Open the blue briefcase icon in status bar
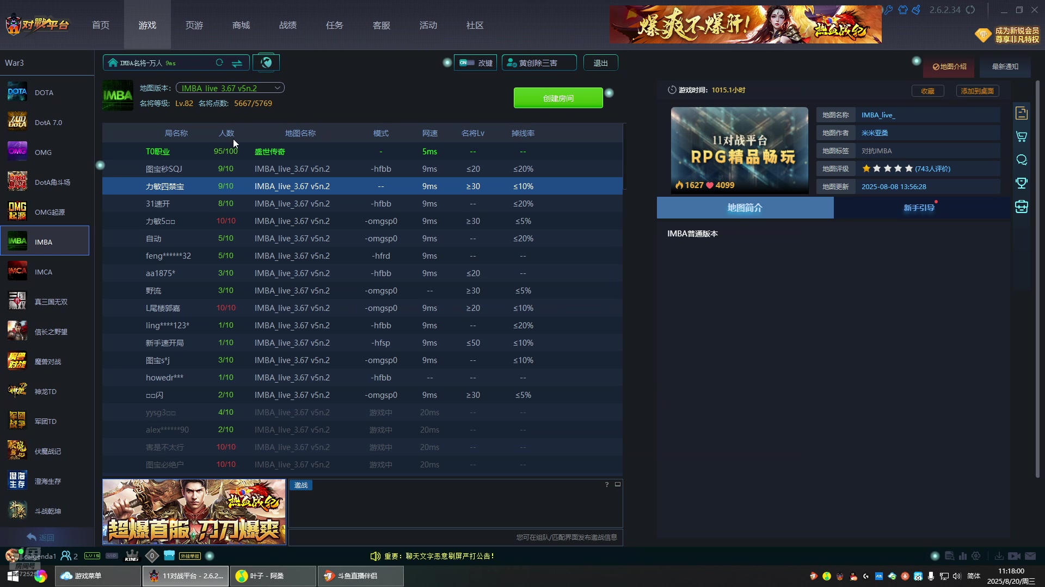This screenshot has width=1045, height=587. click(x=169, y=555)
